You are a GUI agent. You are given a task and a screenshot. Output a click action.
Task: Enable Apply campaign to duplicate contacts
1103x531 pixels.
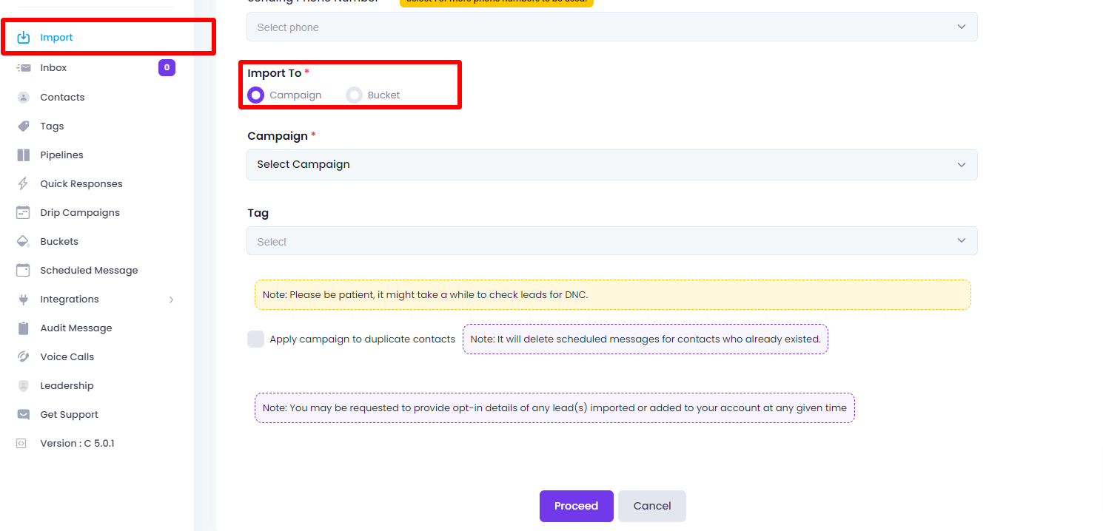coord(255,339)
